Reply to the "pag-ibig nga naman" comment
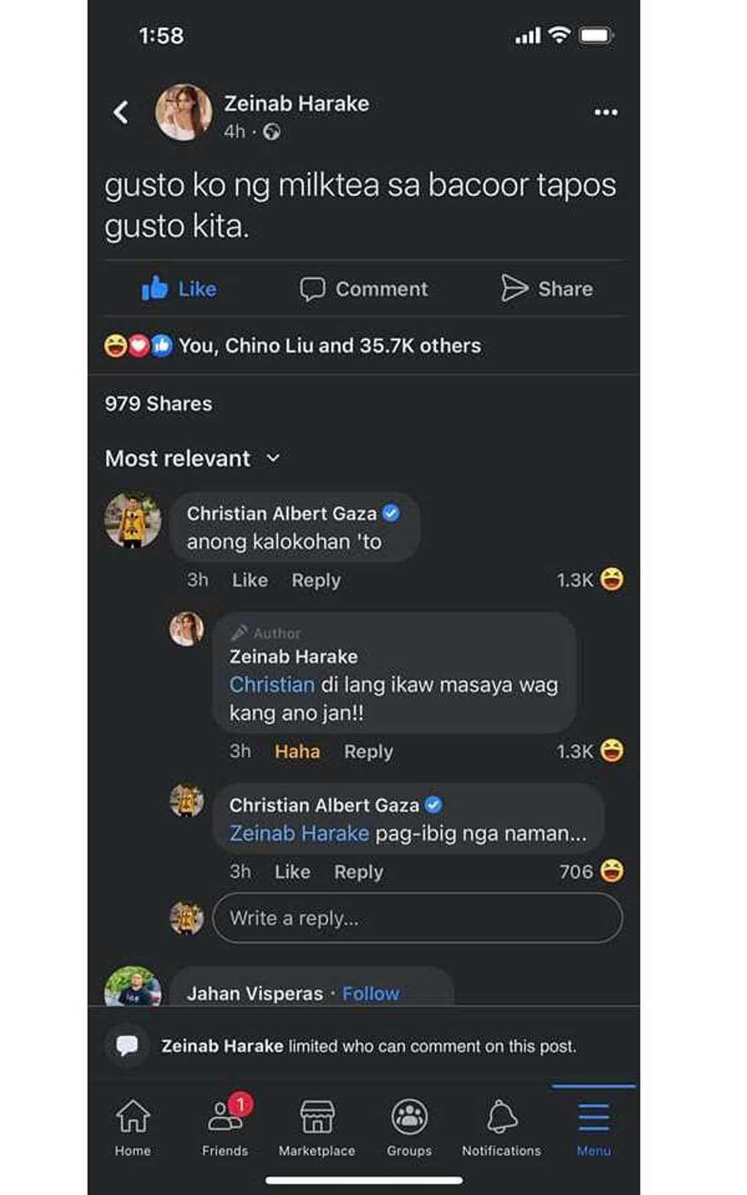This screenshot has width=747, height=1195. point(358,872)
